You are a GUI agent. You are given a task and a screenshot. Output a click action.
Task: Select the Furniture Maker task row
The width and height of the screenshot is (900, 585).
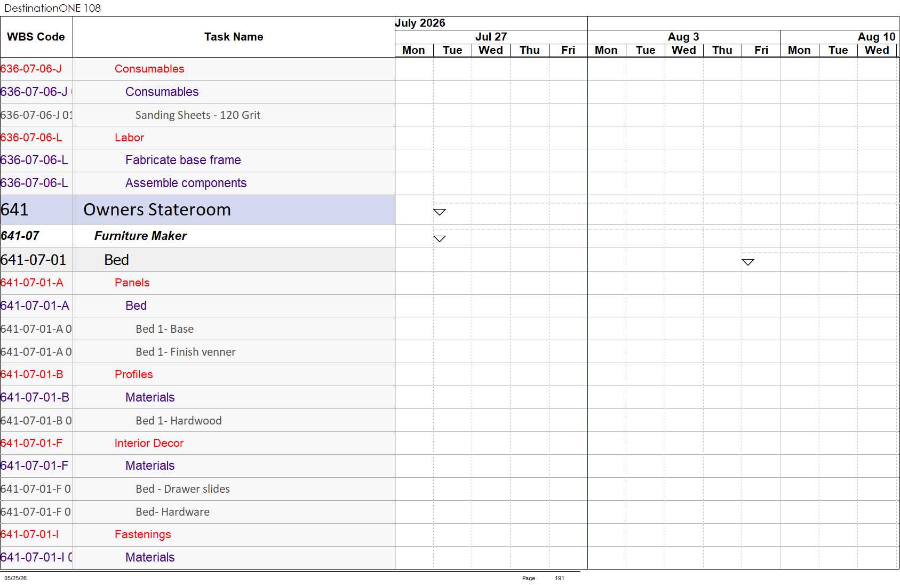coord(197,236)
